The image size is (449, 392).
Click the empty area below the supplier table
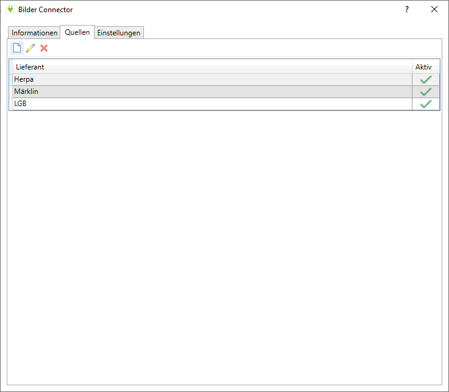tap(224, 244)
